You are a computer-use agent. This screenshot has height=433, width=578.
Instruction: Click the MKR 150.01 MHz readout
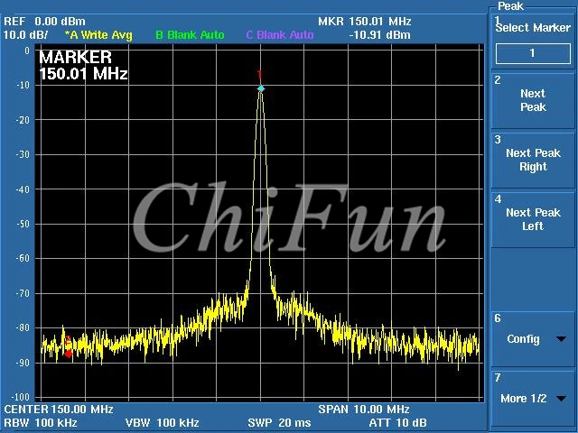coord(365,22)
